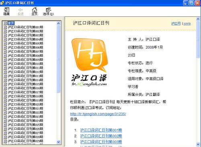Choose 沪江口译词汇日刊第007期 in the tree
The image size is (201, 147).
[25, 51]
